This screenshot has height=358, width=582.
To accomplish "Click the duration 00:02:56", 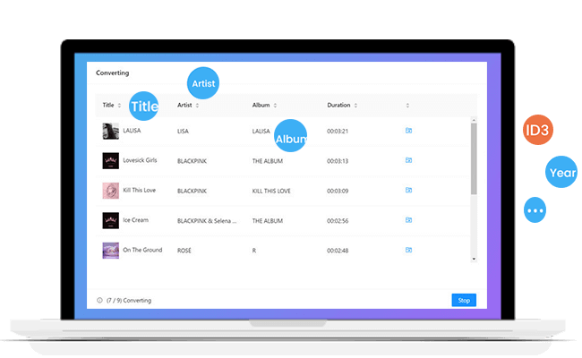I will 338,221.
